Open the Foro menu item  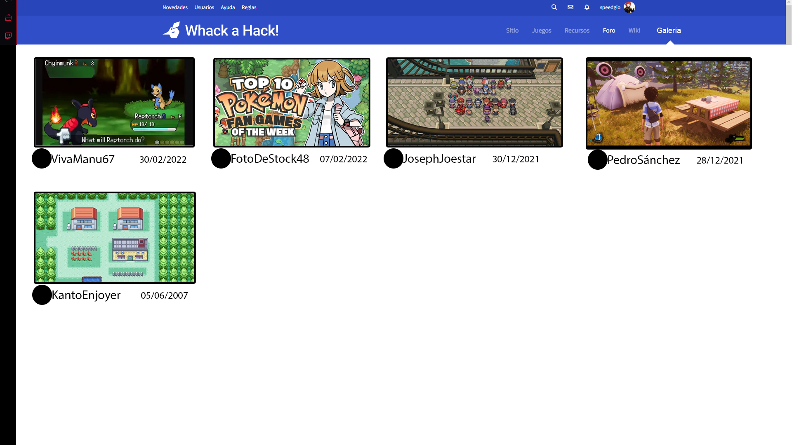pos(608,30)
